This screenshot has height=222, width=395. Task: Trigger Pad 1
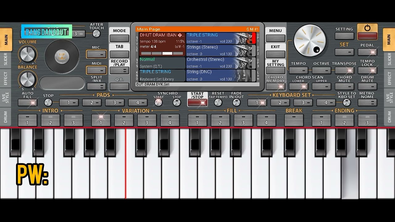(x=69, y=102)
